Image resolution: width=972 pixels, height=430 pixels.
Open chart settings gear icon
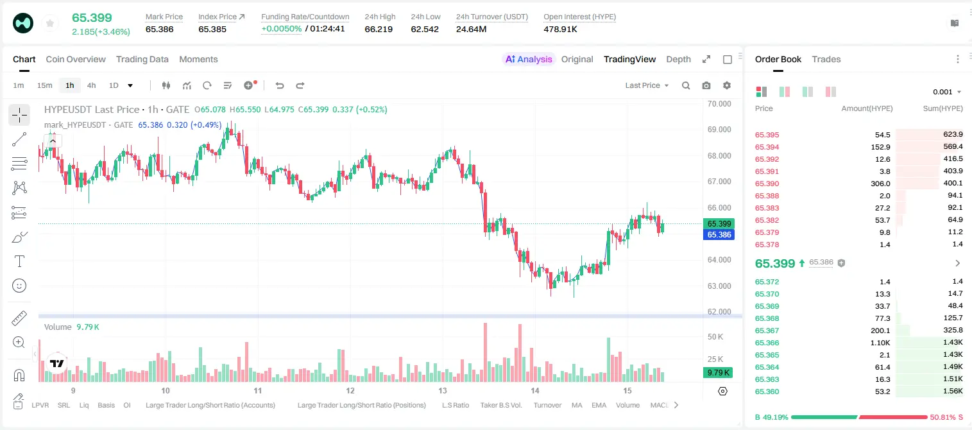727,85
